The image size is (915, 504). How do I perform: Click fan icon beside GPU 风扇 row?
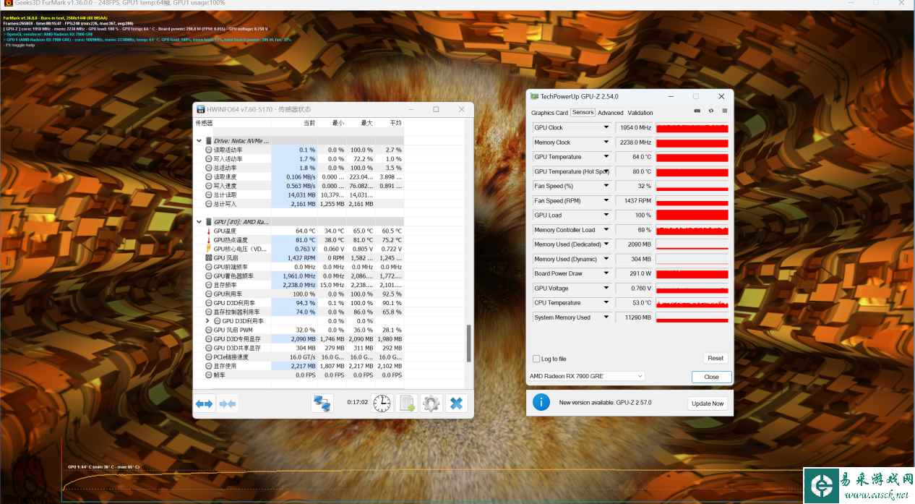coord(208,258)
